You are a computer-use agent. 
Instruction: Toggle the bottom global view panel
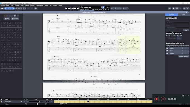tap(9, 8)
